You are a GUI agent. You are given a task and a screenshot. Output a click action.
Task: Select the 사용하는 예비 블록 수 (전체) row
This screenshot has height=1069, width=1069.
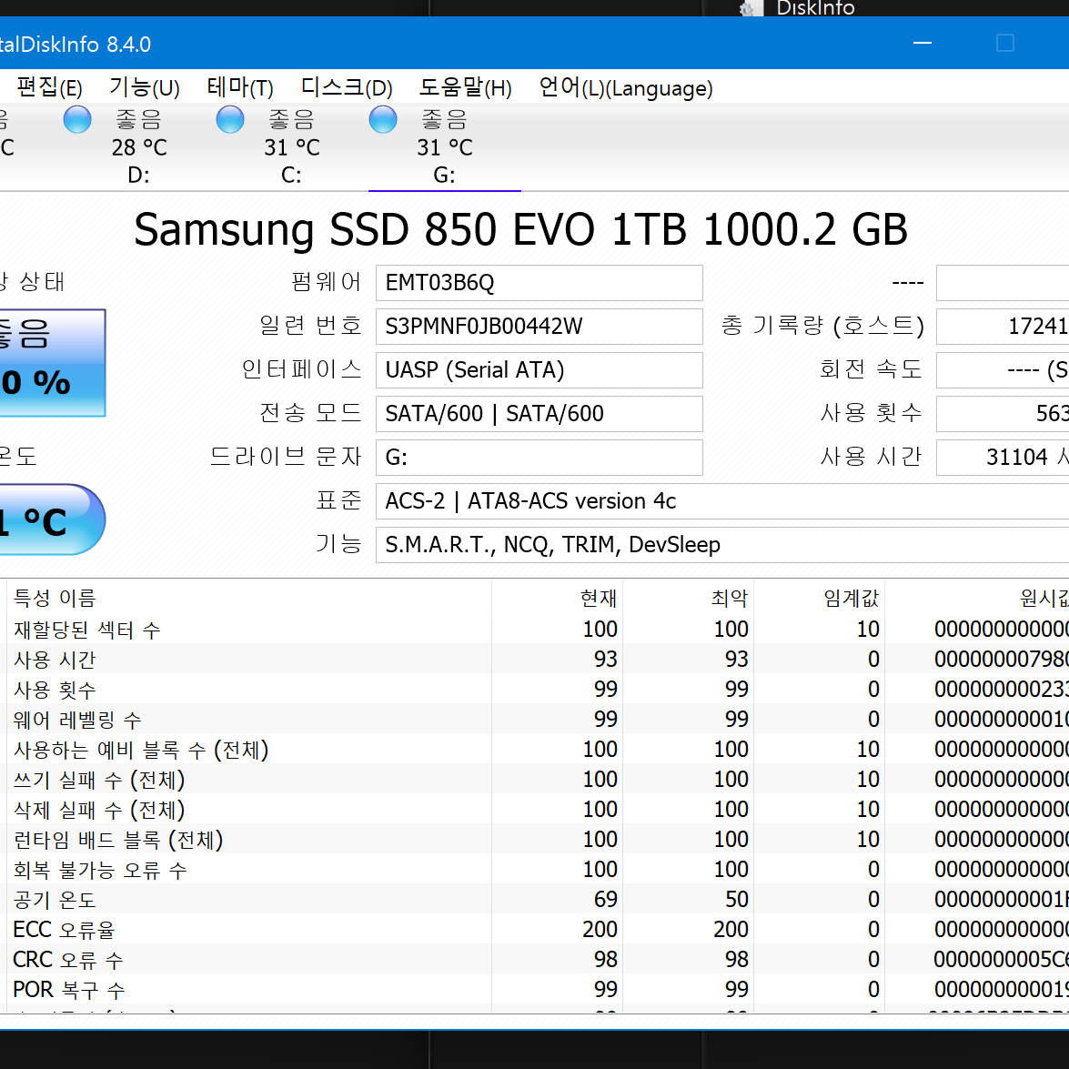(535, 749)
